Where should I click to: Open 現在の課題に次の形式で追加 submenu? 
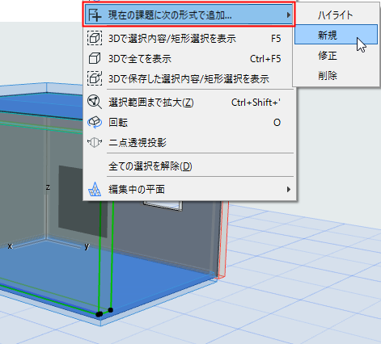(188, 15)
